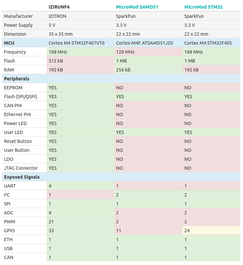Click the UART value 4 for IZIRUNF4
The width and height of the screenshot is (243, 265).
pyautogui.click(x=50, y=186)
